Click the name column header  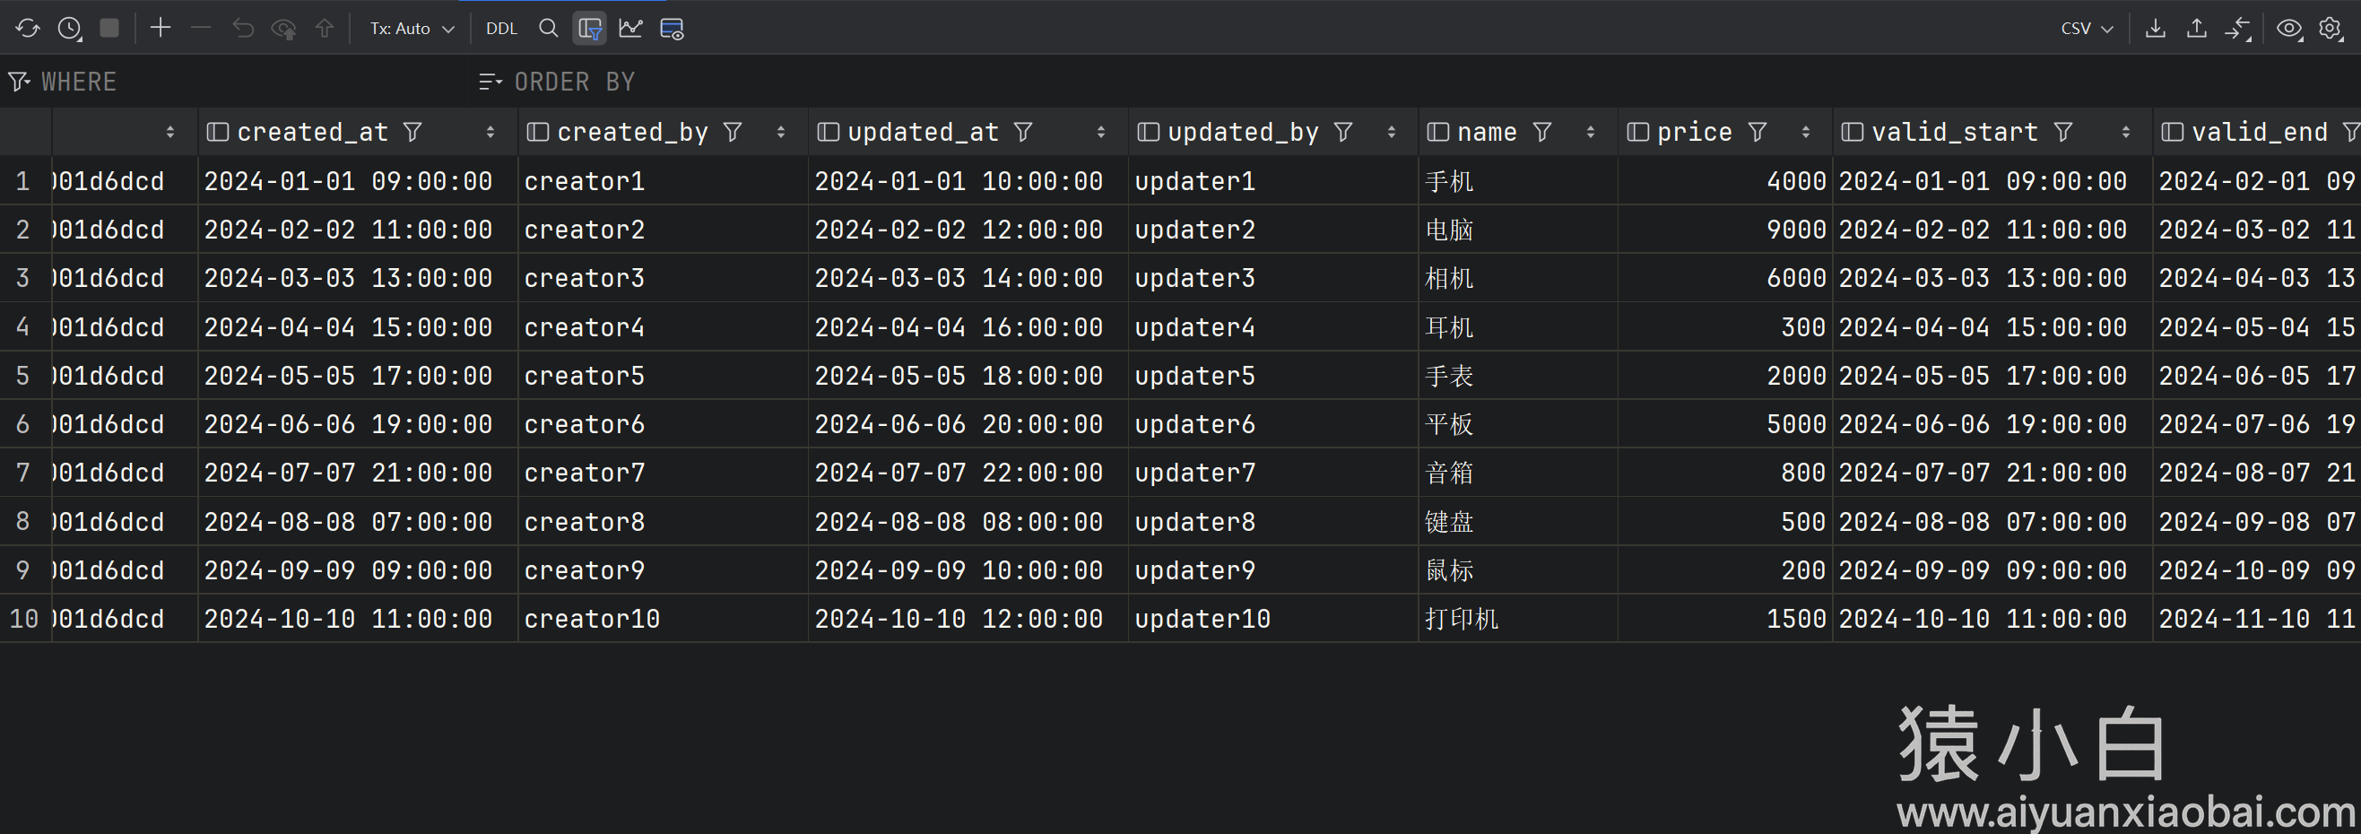1486,132
